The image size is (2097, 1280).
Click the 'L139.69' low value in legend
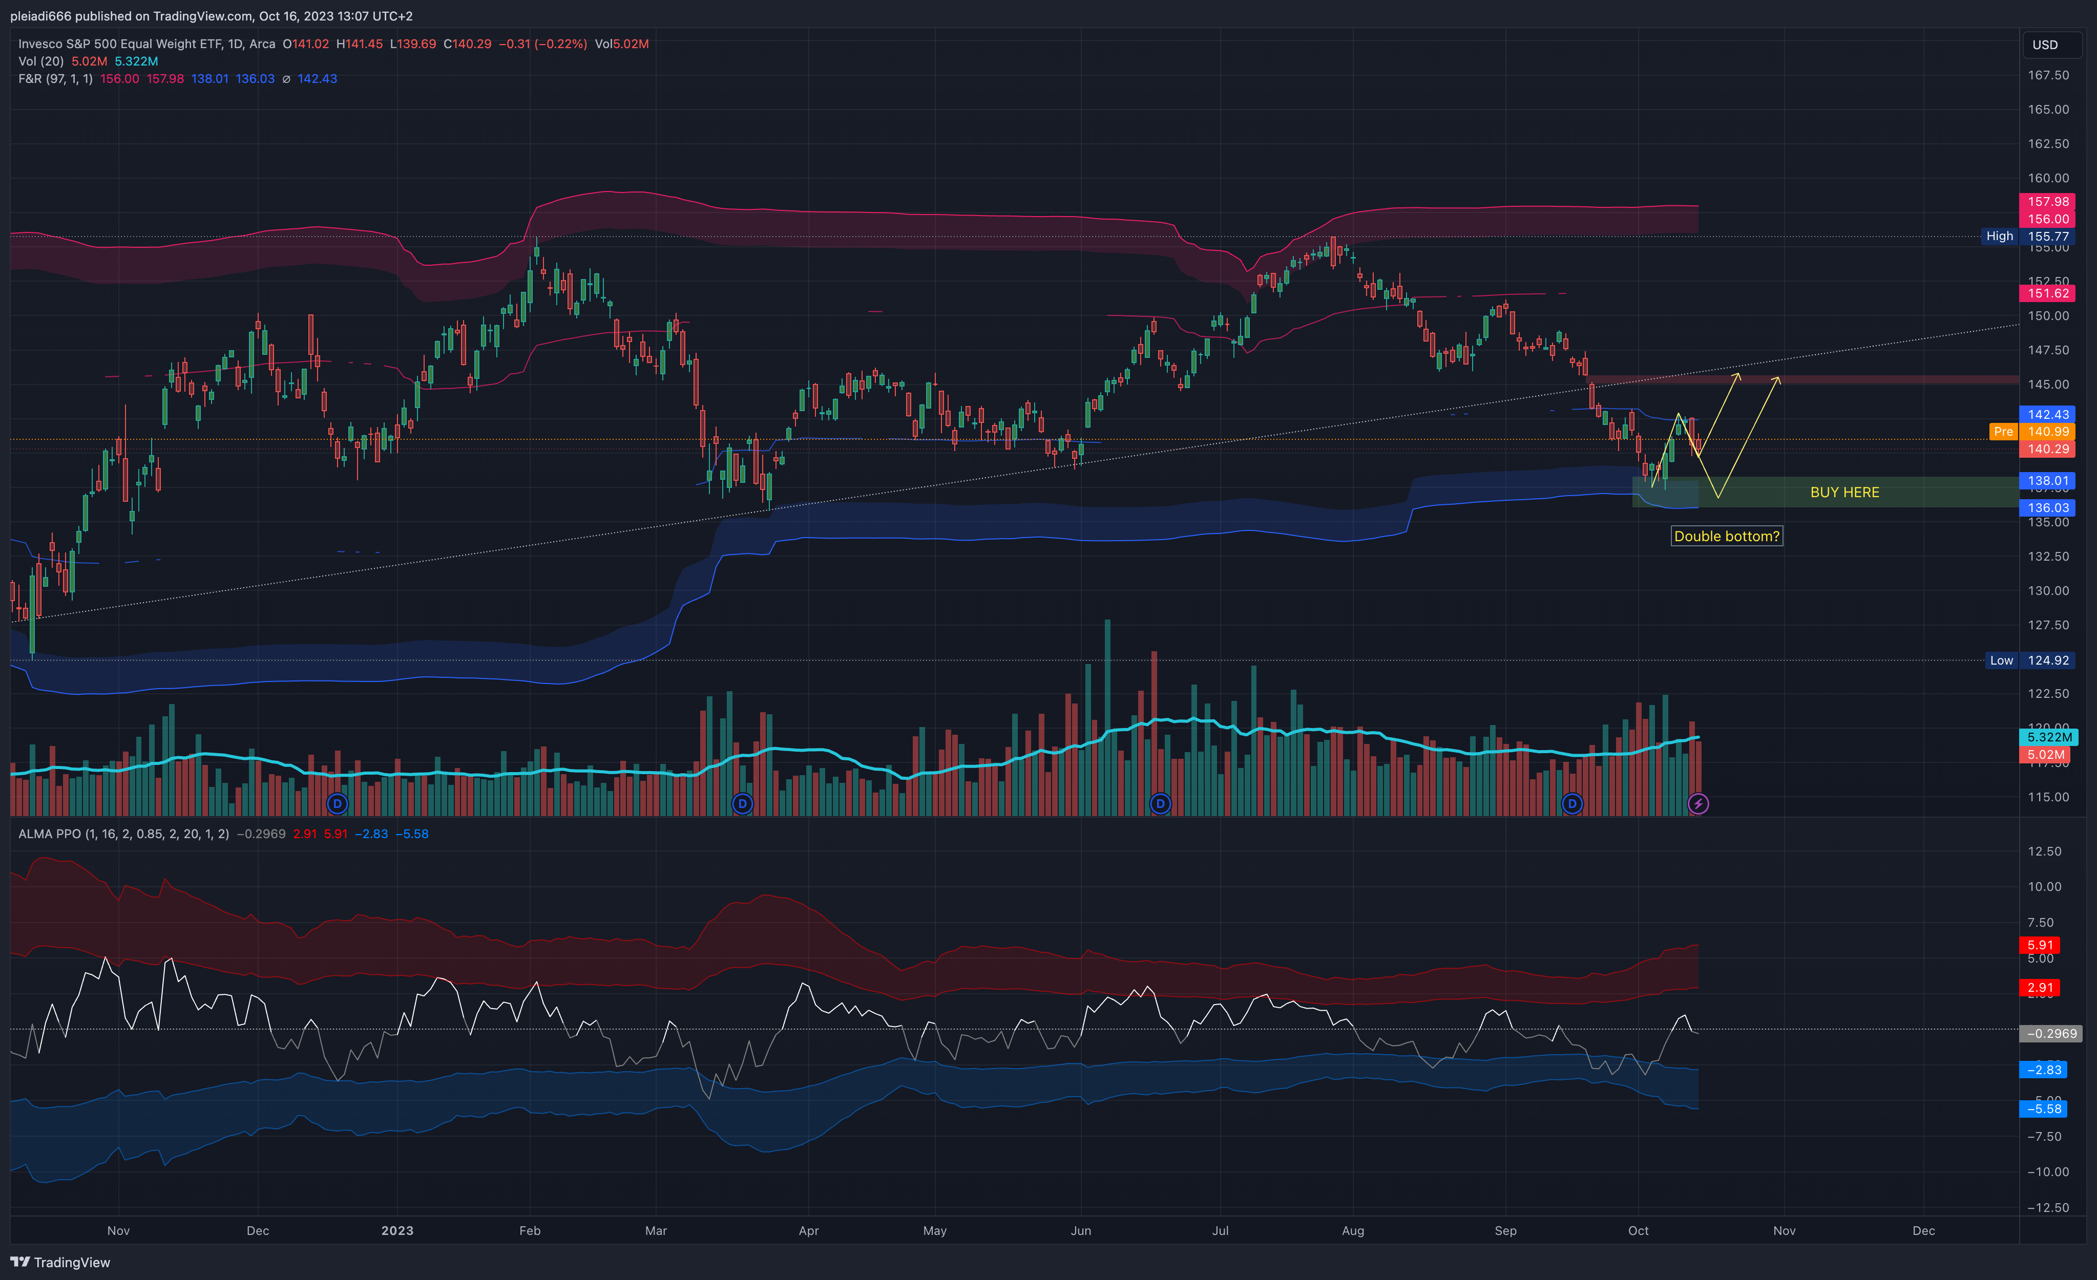[x=413, y=44]
